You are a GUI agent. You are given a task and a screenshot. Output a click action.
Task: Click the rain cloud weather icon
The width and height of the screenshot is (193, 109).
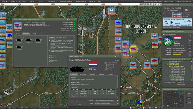tap(166, 23)
